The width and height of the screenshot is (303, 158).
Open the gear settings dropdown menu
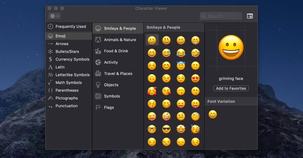pos(54,16)
